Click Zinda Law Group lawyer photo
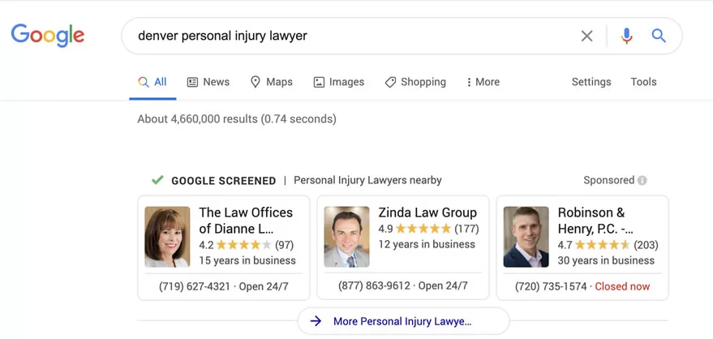Image resolution: width=713 pixels, height=339 pixels. point(346,237)
